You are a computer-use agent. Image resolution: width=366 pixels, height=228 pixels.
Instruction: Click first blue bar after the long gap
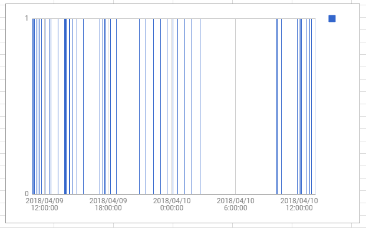[277, 106]
